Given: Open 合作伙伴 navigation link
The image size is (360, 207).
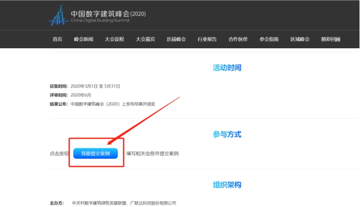Looking at the screenshot, I should [238, 39].
